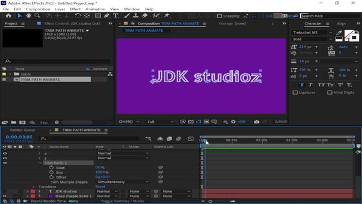Select the Clone Stamp tool

[x=136, y=16]
